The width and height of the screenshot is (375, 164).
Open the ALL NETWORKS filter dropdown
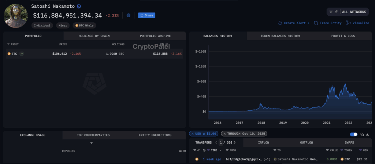pos(347,12)
